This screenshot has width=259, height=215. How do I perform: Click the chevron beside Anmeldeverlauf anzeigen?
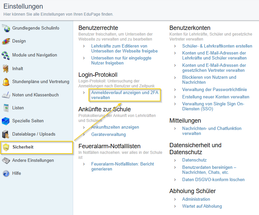click(84, 93)
